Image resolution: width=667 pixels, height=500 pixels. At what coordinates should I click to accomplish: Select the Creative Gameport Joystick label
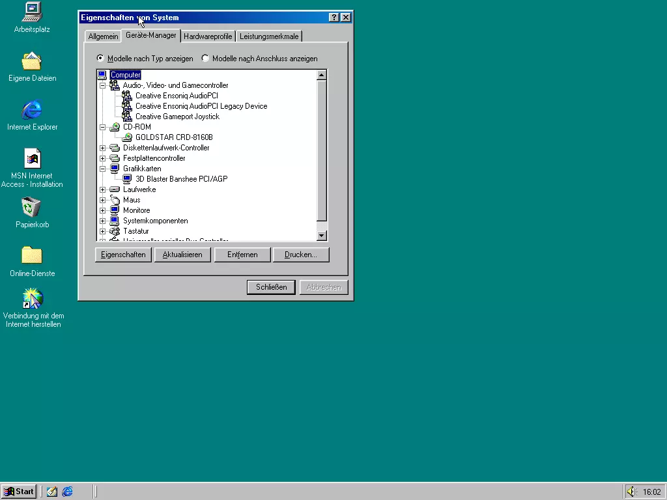(177, 117)
